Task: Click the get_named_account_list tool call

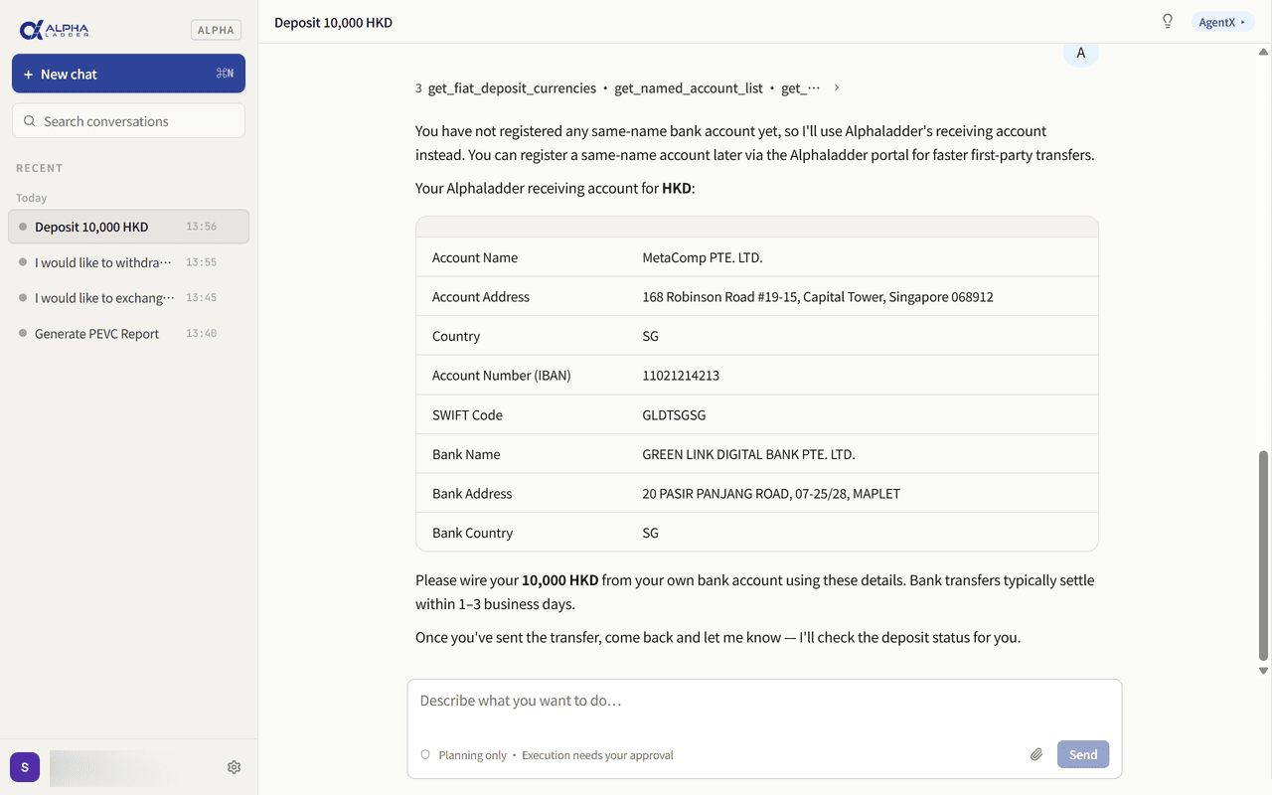Action: [x=689, y=88]
